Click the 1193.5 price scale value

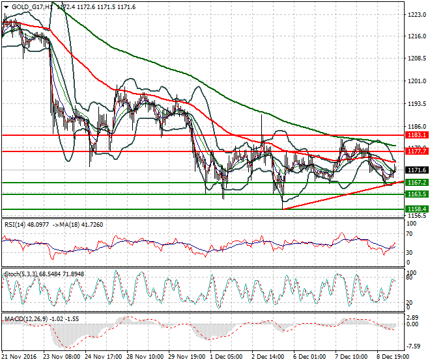pyautogui.click(x=417, y=104)
